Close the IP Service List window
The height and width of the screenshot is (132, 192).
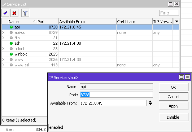pyautogui.click(x=176, y=4)
